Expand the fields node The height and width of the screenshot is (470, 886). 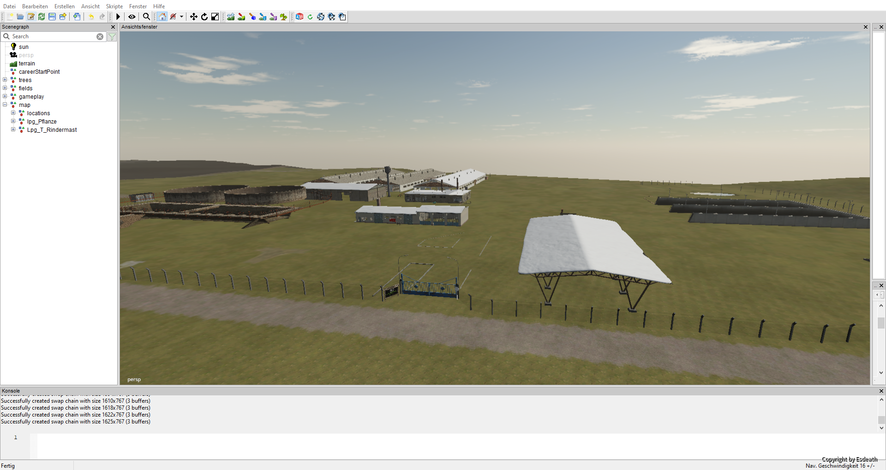tap(5, 88)
